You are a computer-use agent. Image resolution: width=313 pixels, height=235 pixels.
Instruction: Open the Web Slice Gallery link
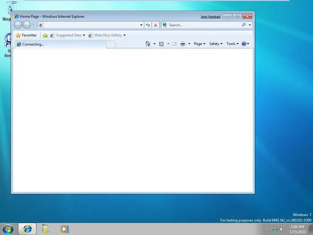coord(107,35)
